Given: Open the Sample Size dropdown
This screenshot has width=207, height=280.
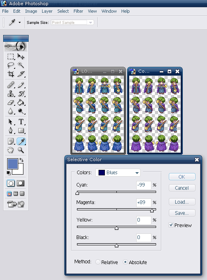Looking at the screenshot, I should (x=72, y=23).
